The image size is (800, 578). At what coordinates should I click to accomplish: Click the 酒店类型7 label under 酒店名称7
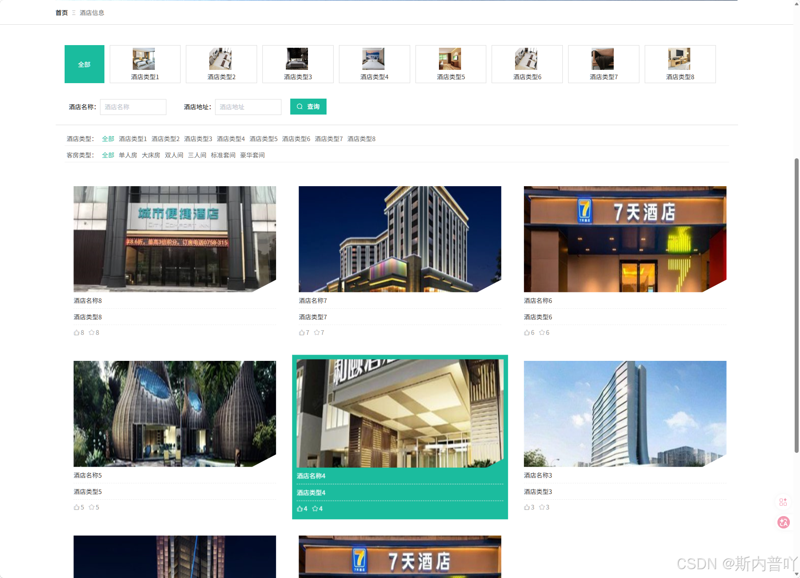click(313, 317)
